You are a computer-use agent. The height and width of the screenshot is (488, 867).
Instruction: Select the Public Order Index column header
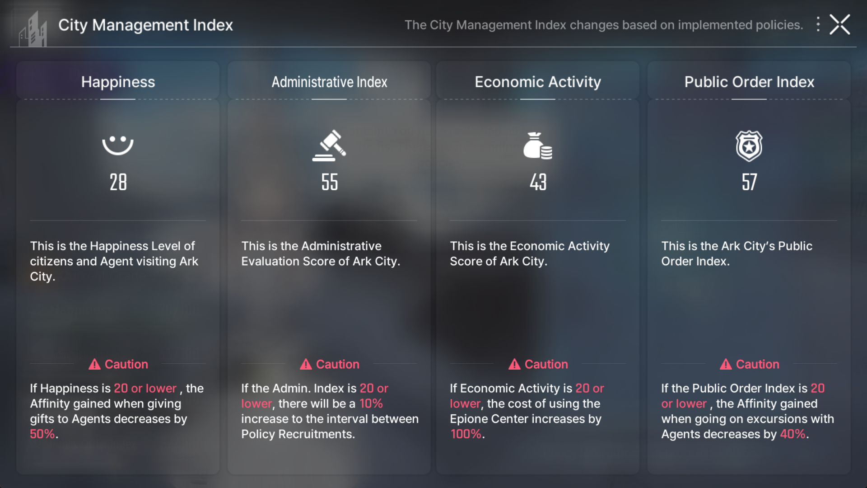[749, 82]
